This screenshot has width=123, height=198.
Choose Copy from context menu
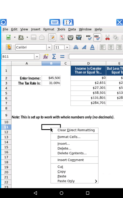pos(74,172)
